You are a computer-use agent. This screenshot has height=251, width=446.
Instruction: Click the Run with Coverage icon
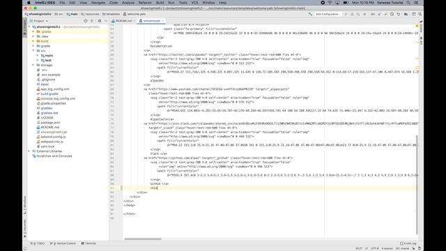pos(358,14)
